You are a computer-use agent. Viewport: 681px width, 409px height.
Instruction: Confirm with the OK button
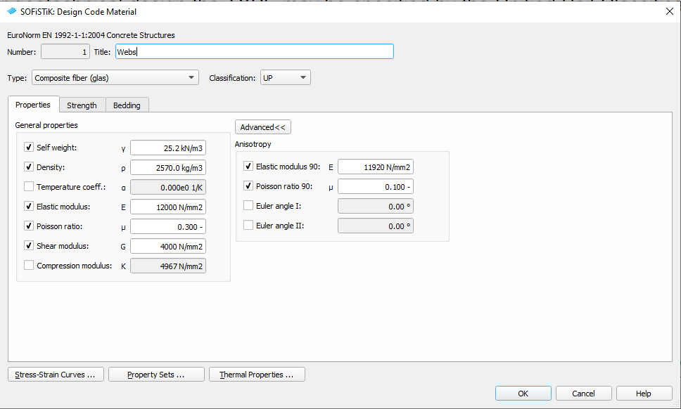coord(523,394)
